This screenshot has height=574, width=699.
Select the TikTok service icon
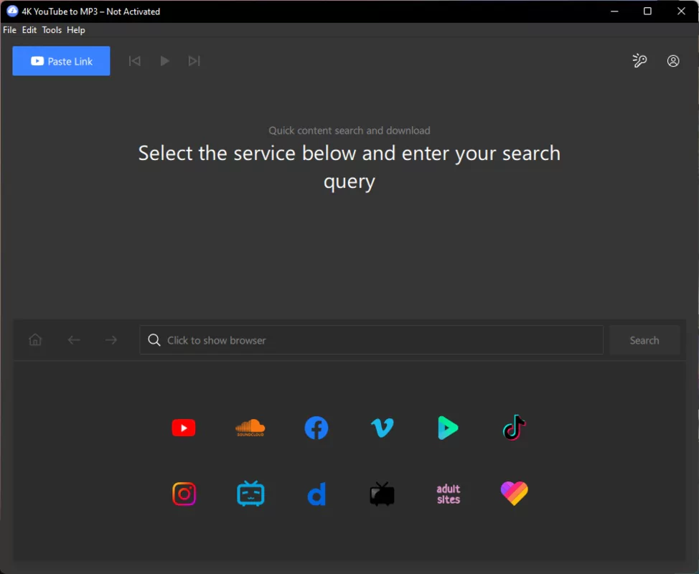pyautogui.click(x=514, y=428)
